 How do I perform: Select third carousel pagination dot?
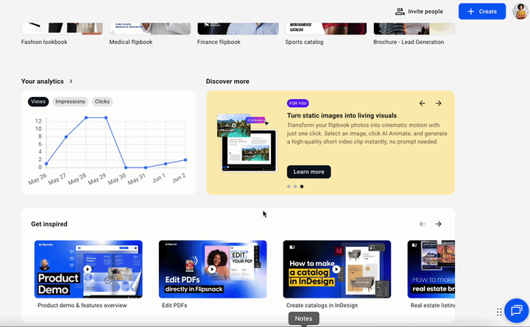point(302,186)
